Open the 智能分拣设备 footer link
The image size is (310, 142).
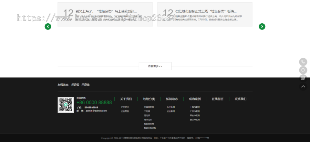pyautogui.click(x=150, y=128)
